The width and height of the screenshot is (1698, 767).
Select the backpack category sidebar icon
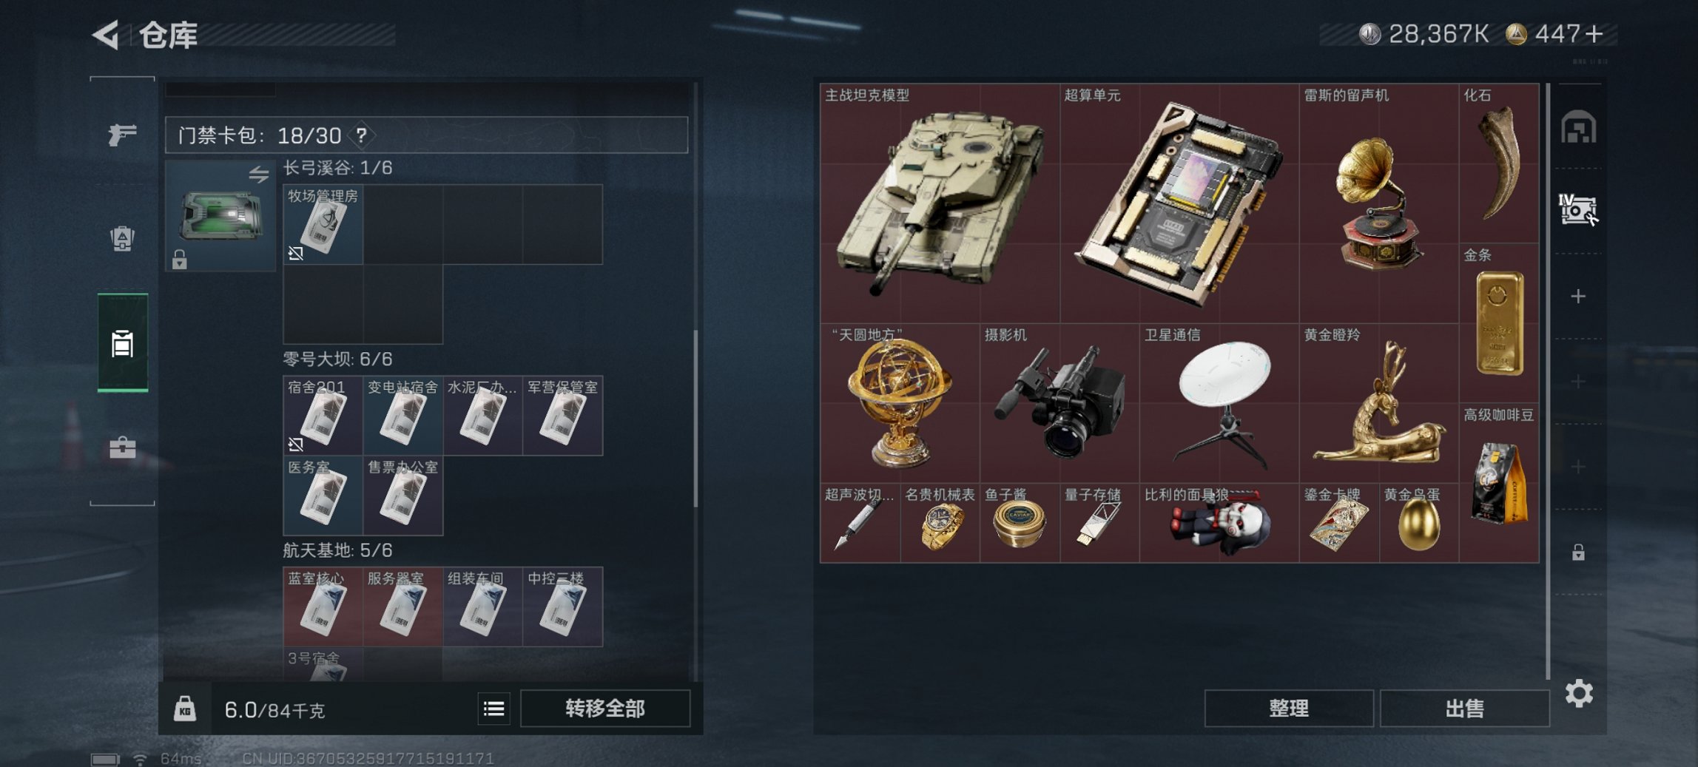point(122,238)
